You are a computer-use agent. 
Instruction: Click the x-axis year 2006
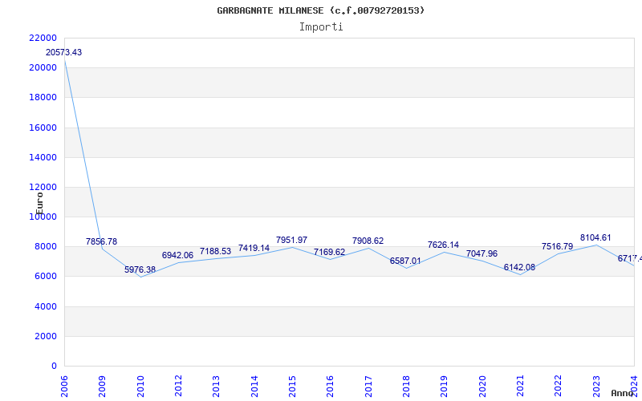[64, 387]
